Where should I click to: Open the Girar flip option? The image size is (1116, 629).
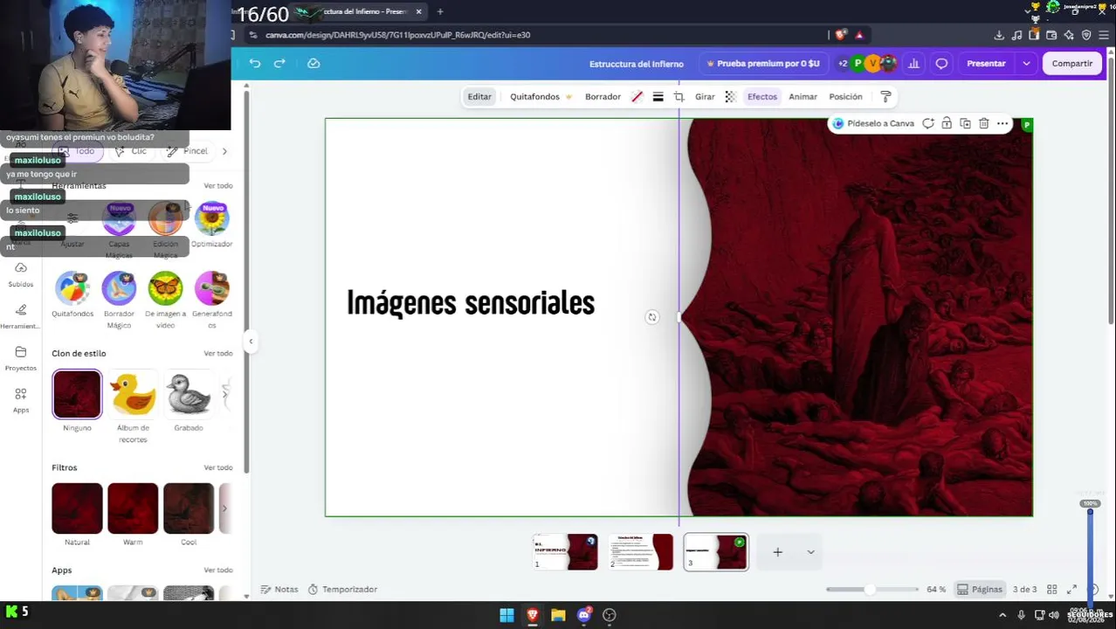[x=705, y=97]
